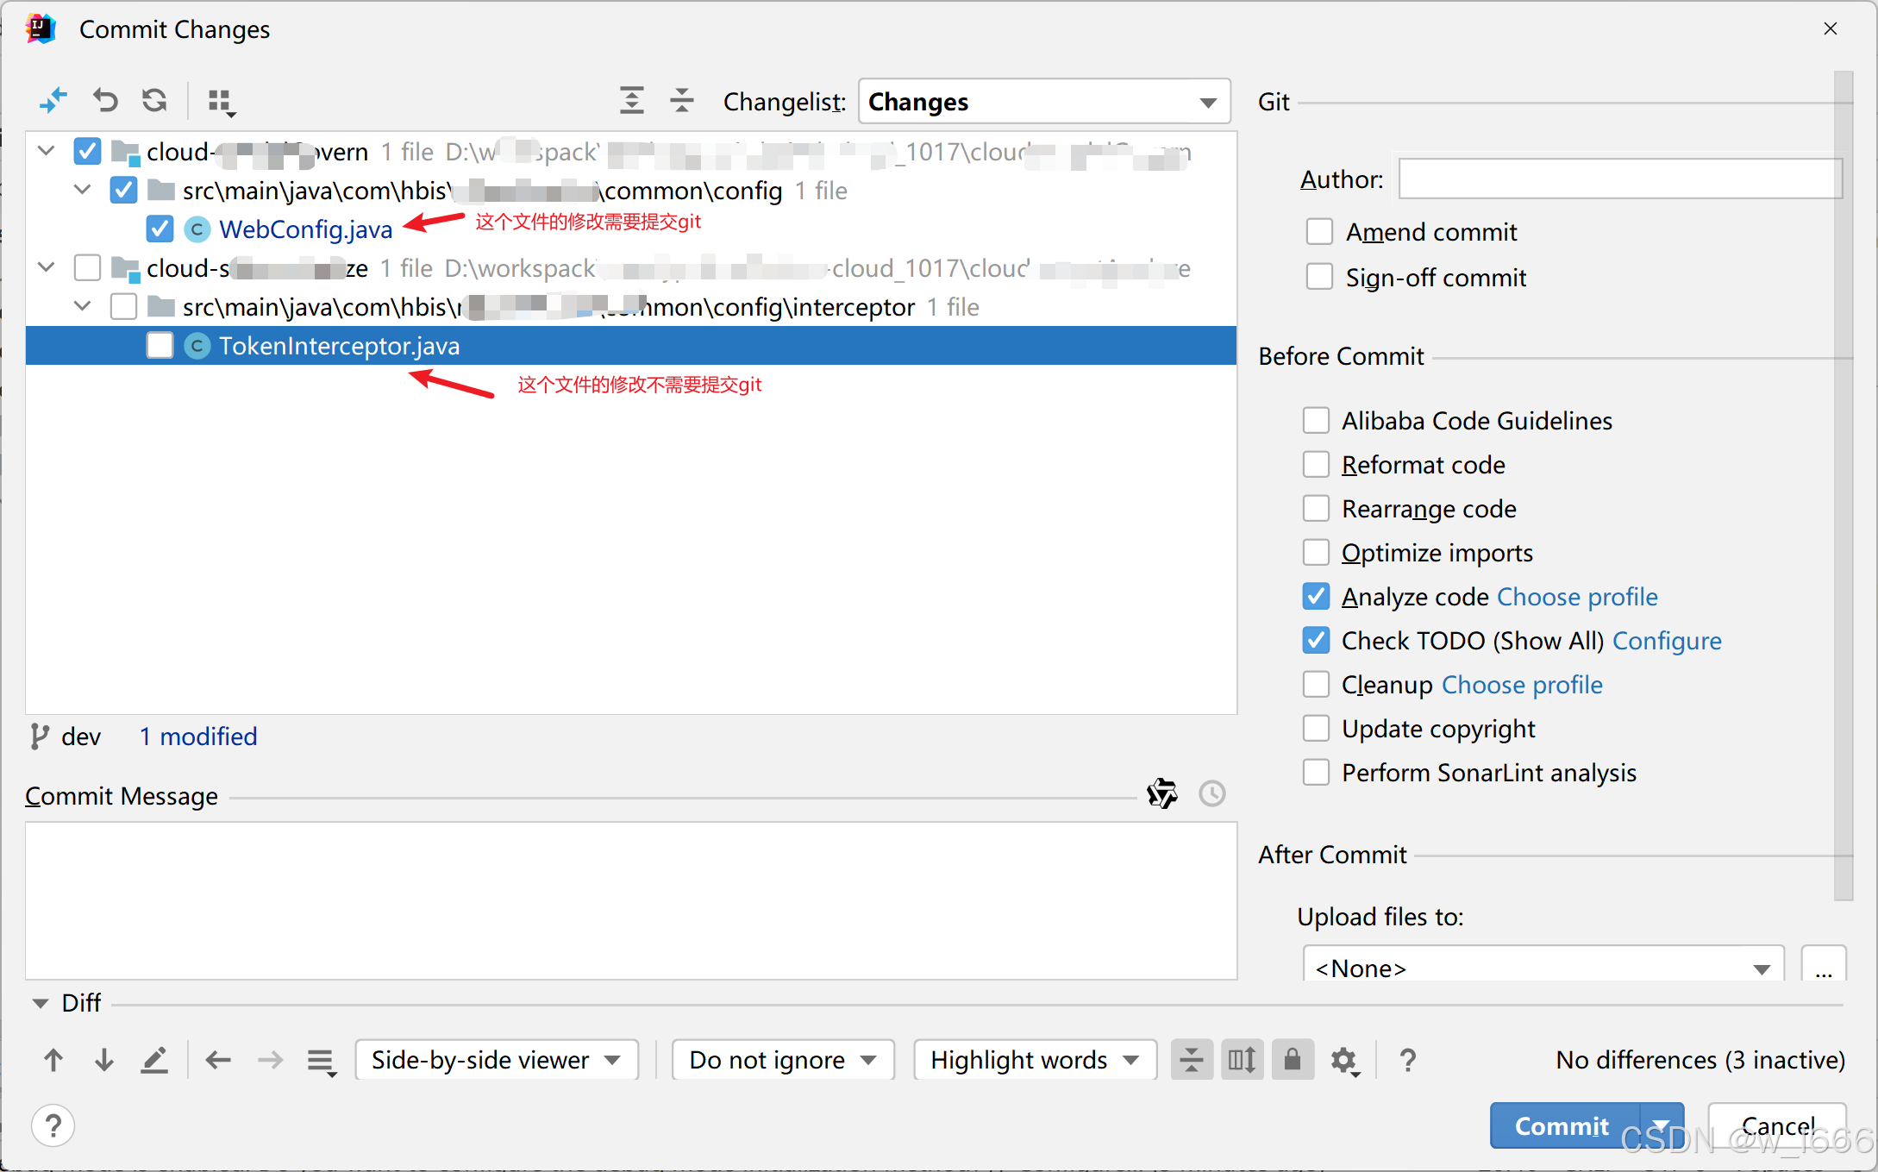The image size is (1878, 1172).
Task: Collapse all nodes in changes tree
Action: (x=681, y=101)
